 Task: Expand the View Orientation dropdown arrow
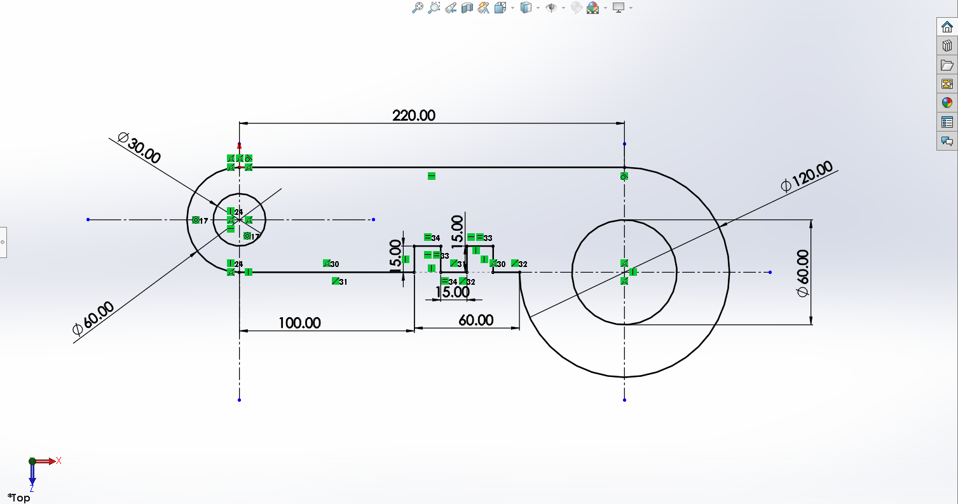(512, 8)
